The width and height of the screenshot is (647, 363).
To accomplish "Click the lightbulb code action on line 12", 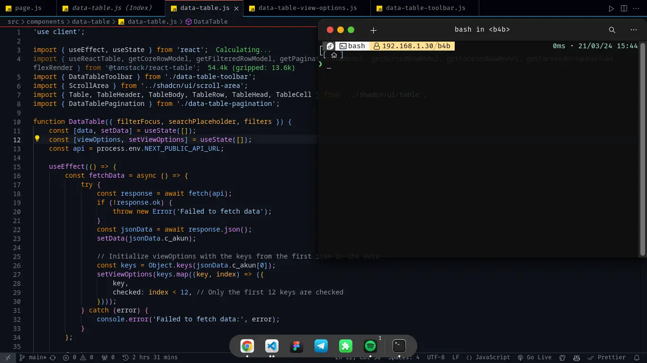I will point(37,139).
